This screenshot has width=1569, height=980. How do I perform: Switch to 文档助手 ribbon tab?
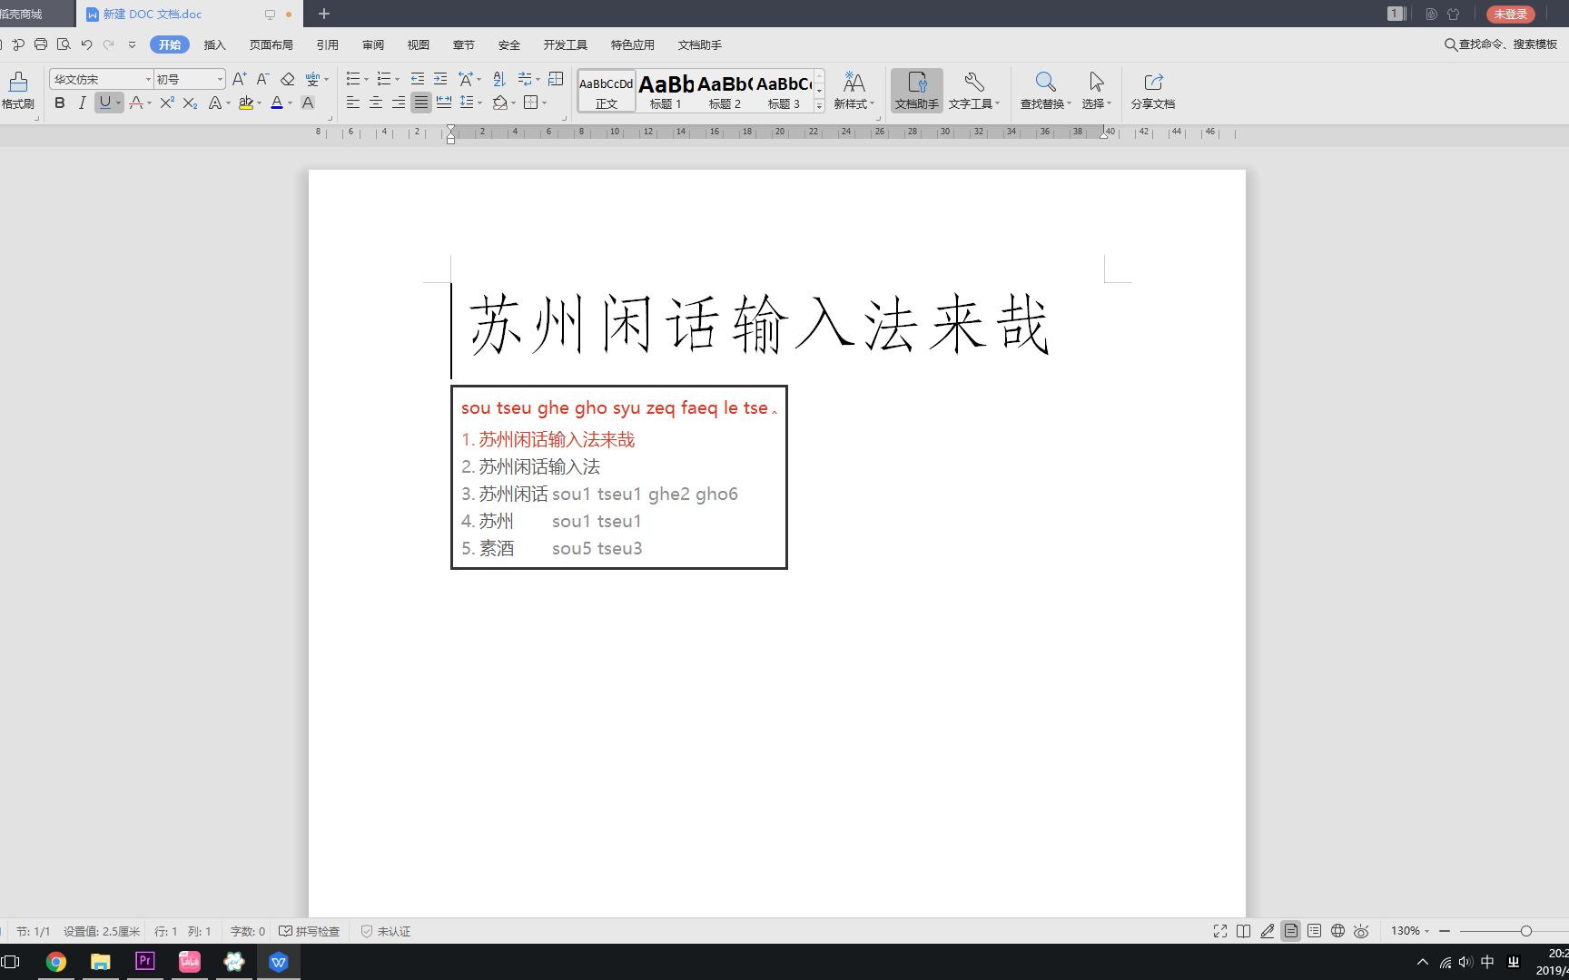point(700,44)
